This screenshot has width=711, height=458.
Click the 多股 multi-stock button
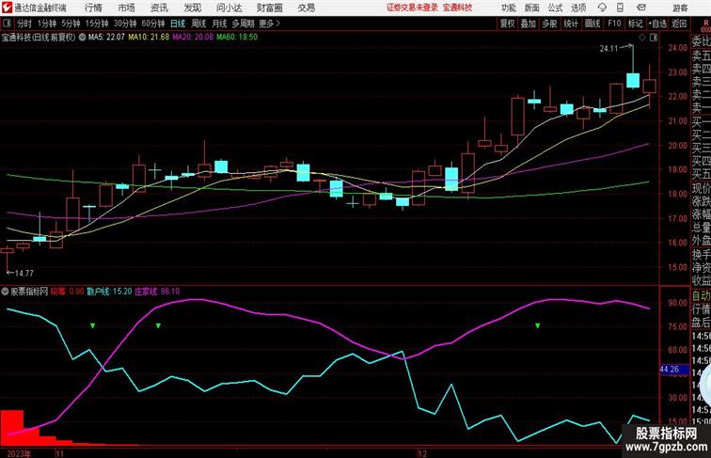click(x=549, y=24)
